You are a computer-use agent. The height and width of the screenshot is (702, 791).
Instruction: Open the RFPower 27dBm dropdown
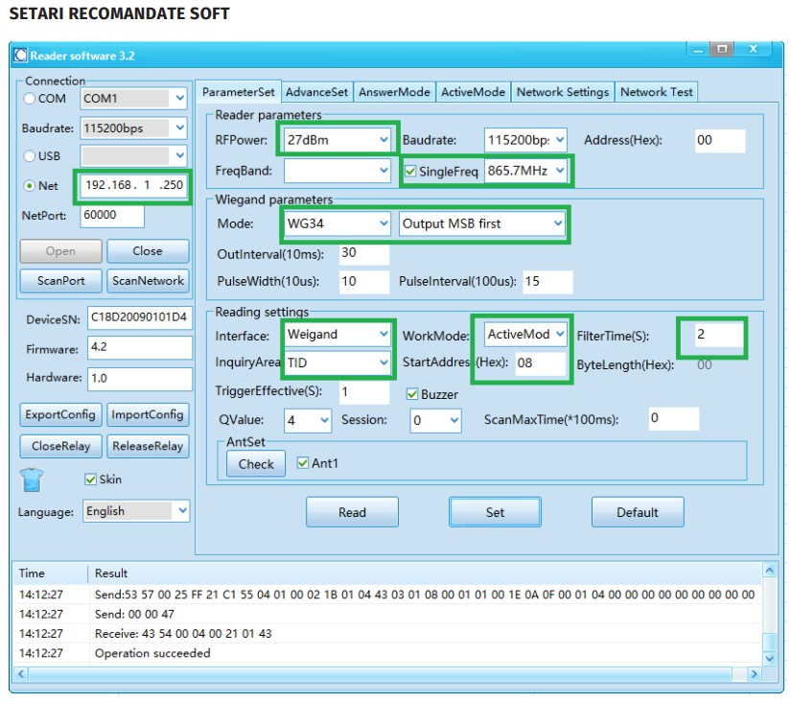tap(337, 139)
